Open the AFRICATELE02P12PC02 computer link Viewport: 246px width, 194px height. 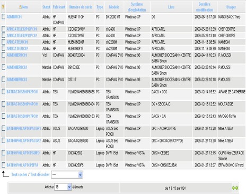click(22, 36)
